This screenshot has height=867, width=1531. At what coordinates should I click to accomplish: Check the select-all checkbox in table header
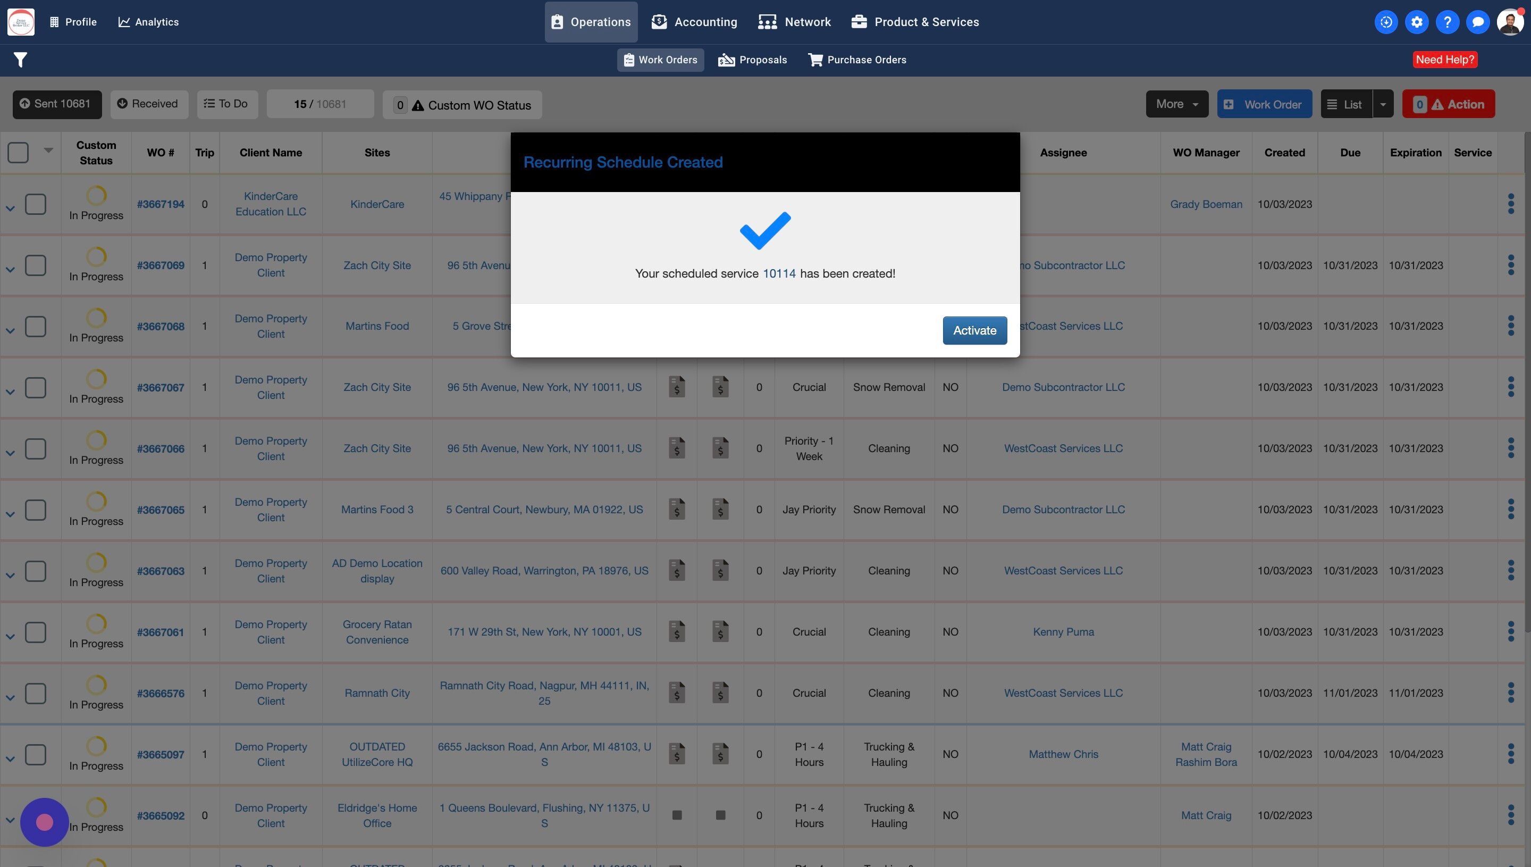coord(18,153)
